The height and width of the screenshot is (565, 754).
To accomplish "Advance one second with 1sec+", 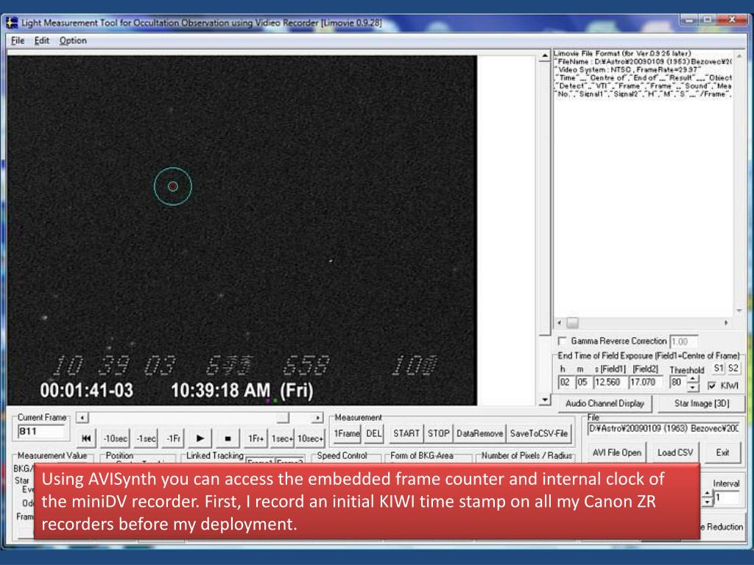I will coord(282,438).
